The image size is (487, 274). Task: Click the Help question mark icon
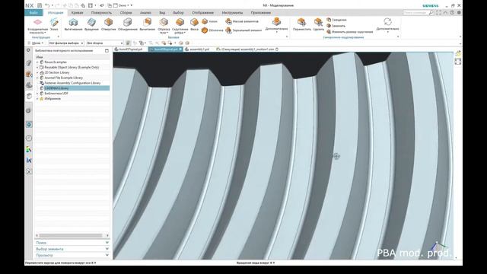click(452, 12)
